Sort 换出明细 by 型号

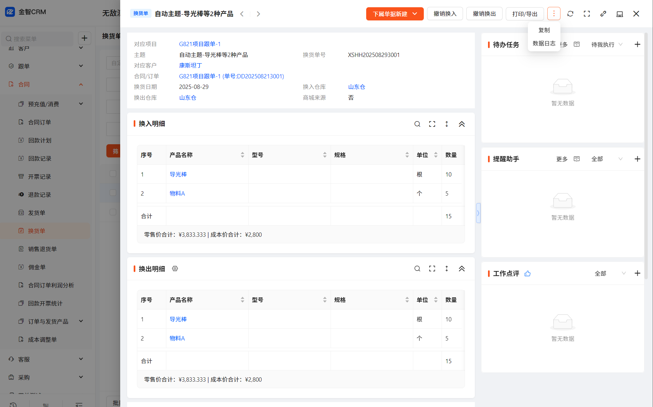pos(325,300)
